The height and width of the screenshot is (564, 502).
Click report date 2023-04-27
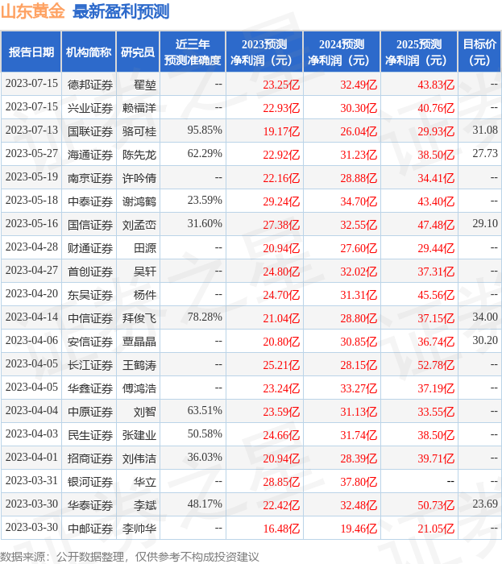pyautogui.click(x=31, y=270)
